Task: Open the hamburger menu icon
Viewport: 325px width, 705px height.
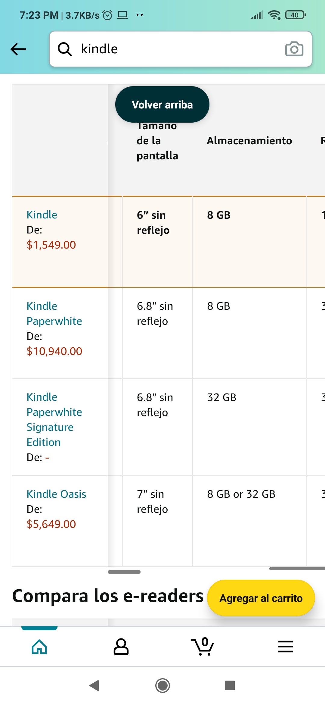Action: [x=285, y=647]
